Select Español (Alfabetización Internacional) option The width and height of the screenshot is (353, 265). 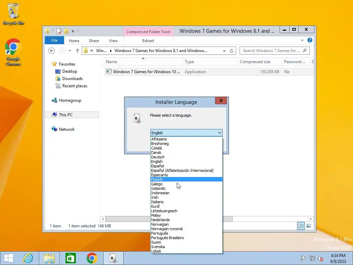click(186, 170)
